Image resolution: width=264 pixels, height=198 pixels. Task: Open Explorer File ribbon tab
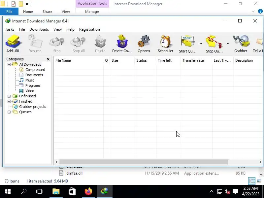[x=9, y=12]
